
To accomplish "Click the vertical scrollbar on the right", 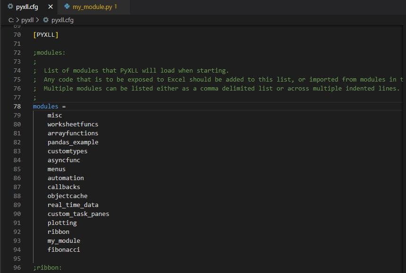I will point(403,94).
